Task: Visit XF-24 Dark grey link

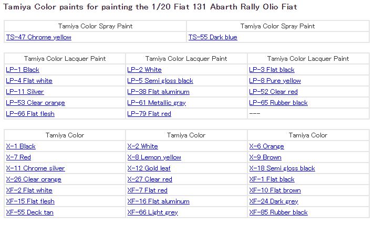Action: [x=274, y=201]
